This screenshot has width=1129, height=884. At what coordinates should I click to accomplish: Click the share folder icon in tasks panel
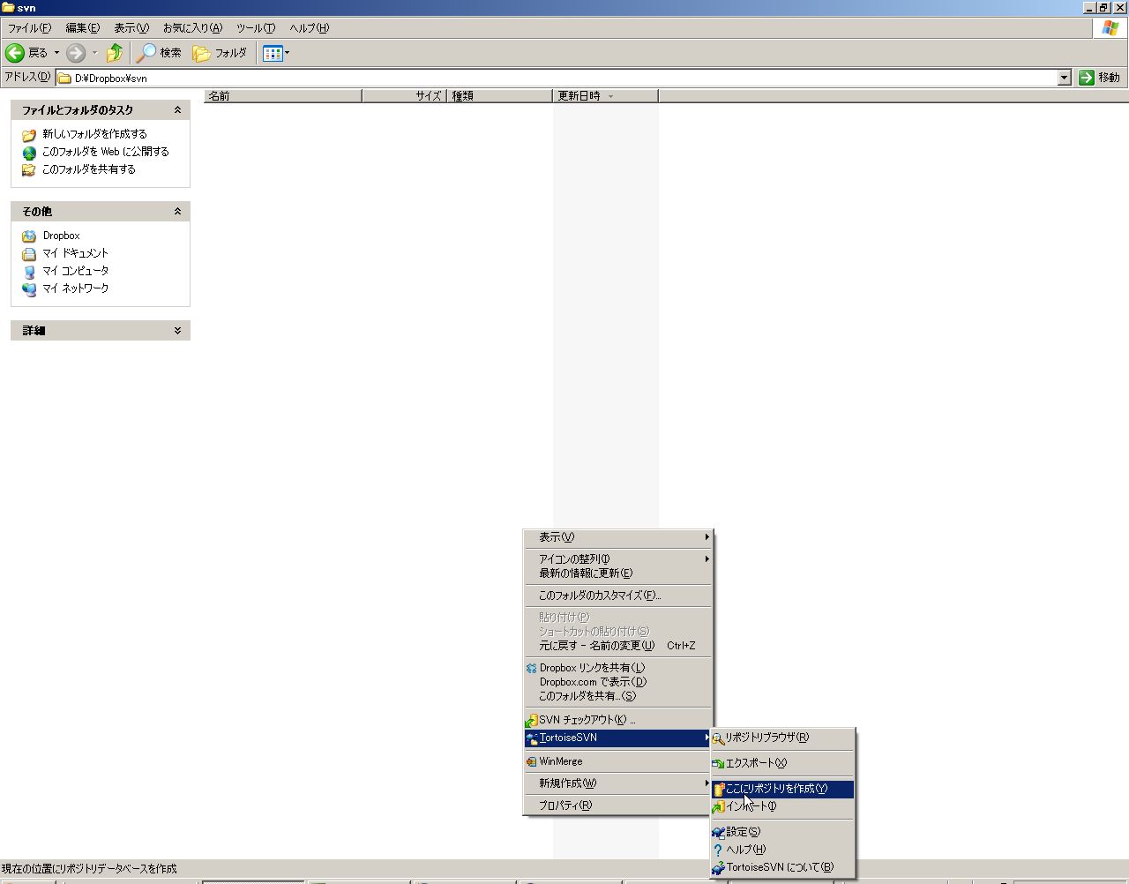(29, 170)
